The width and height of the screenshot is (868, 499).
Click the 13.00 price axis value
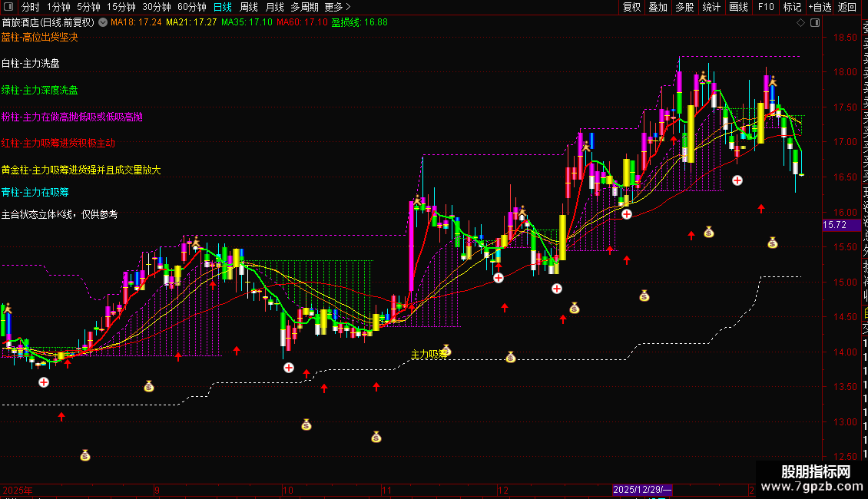point(845,422)
